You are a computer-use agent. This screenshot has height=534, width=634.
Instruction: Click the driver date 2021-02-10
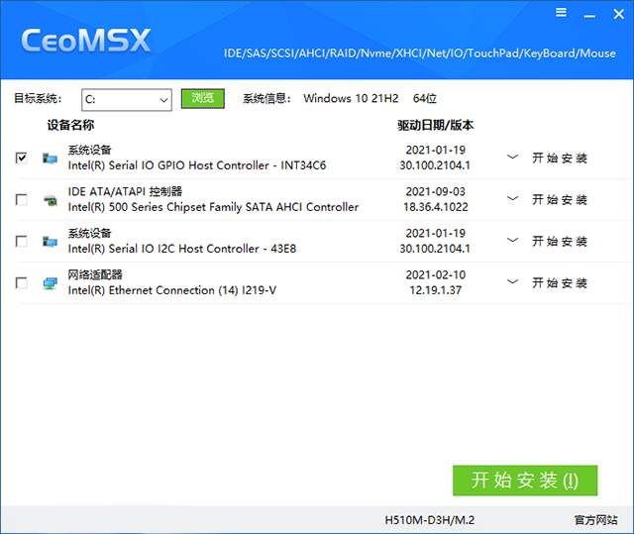click(x=436, y=274)
